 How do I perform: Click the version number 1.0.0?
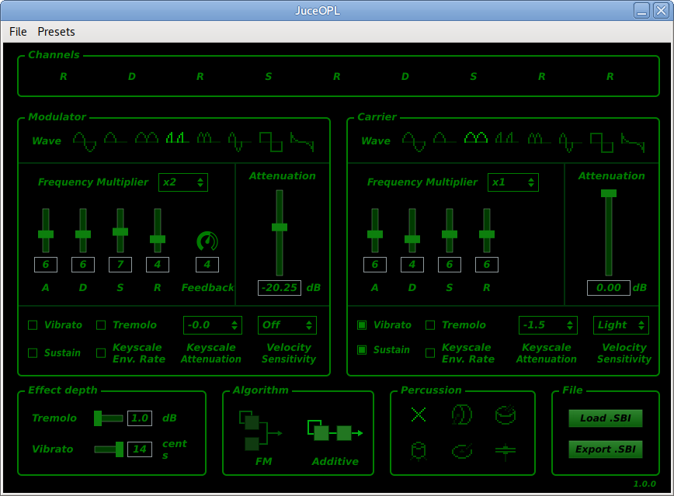(x=644, y=484)
